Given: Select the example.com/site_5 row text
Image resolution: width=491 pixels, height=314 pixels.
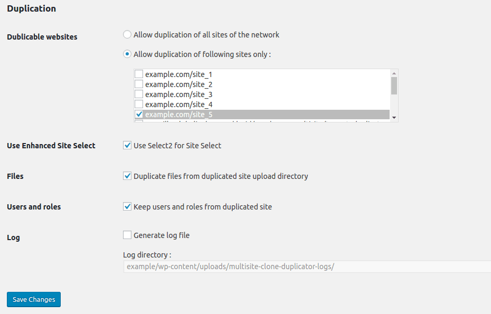Looking at the screenshot, I should (x=179, y=115).
